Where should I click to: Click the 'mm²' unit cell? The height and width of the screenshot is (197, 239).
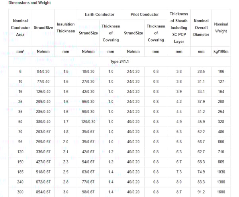20,51
